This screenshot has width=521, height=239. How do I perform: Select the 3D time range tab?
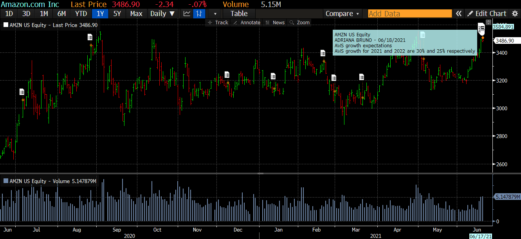click(26, 14)
